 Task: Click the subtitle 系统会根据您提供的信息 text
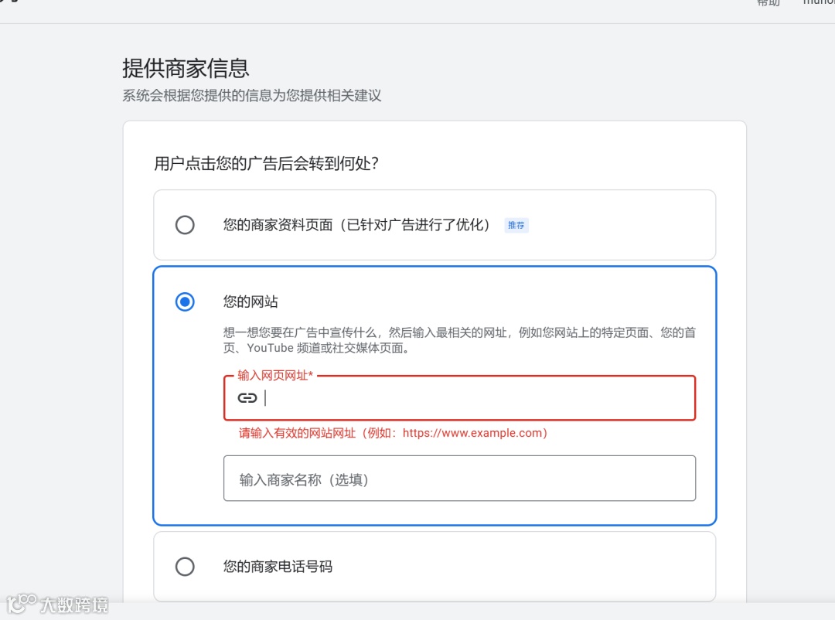252,95
